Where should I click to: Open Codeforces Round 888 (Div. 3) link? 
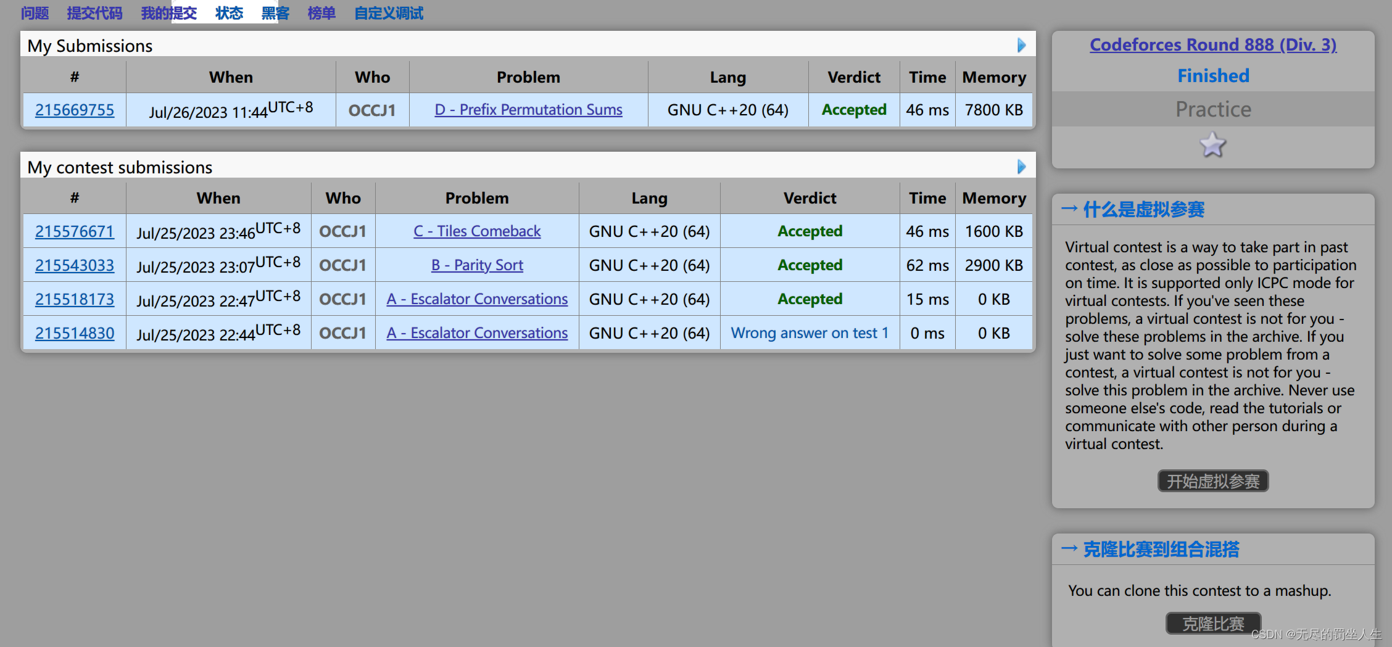point(1213,45)
